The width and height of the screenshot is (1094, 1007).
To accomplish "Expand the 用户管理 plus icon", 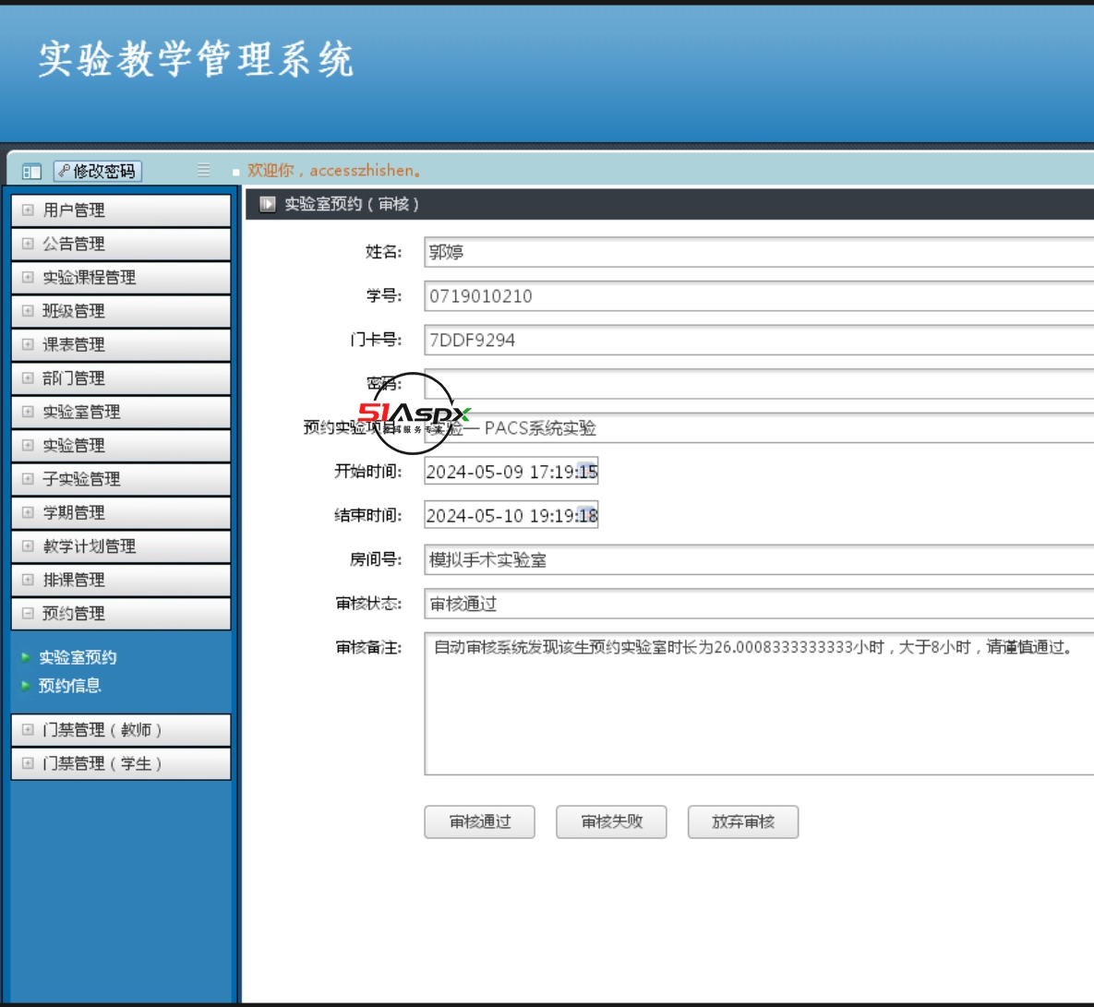I will point(28,210).
